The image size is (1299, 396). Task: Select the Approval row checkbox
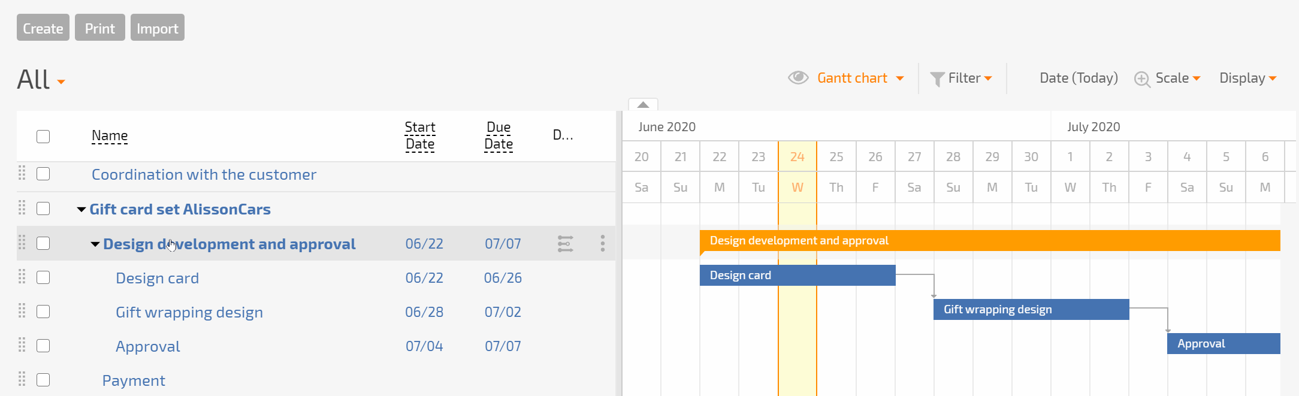point(43,346)
